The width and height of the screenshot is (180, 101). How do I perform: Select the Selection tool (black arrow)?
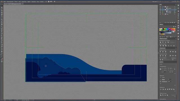pyautogui.click(x=2, y=6)
